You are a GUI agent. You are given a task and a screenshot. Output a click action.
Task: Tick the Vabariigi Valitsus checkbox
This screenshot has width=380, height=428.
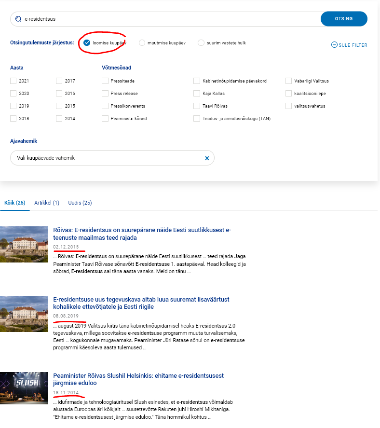tap(289, 81)
